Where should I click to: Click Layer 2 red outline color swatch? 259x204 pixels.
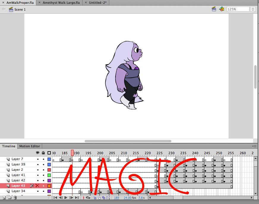tap(49, 170)
